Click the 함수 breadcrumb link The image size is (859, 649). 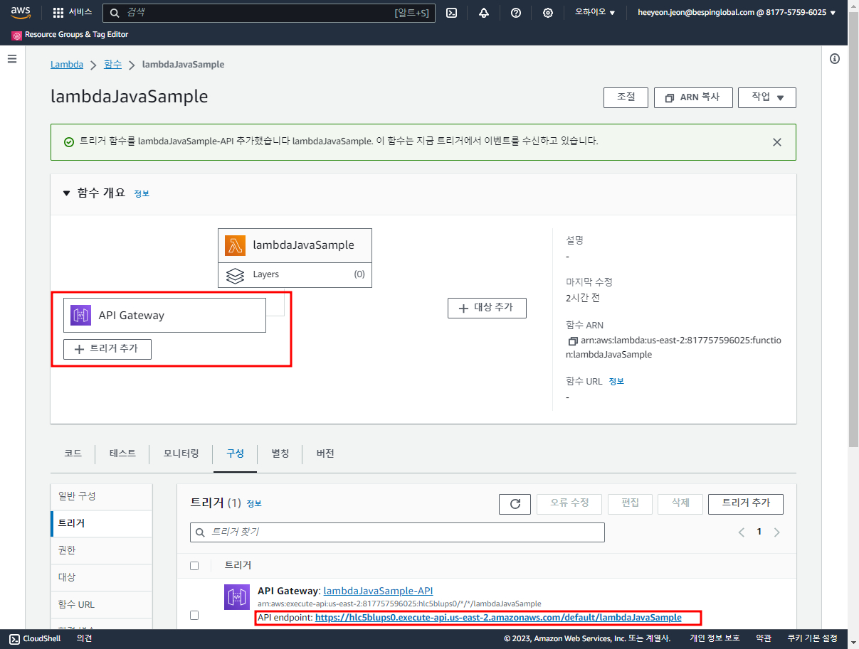pos(112,64)
